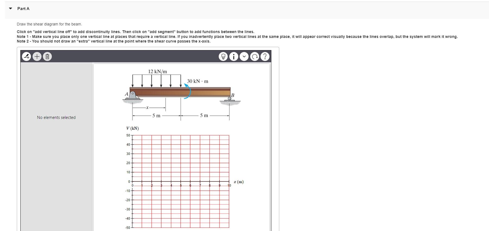
Task: Click support label A on the beam
Action: click(x=126, y=94)
